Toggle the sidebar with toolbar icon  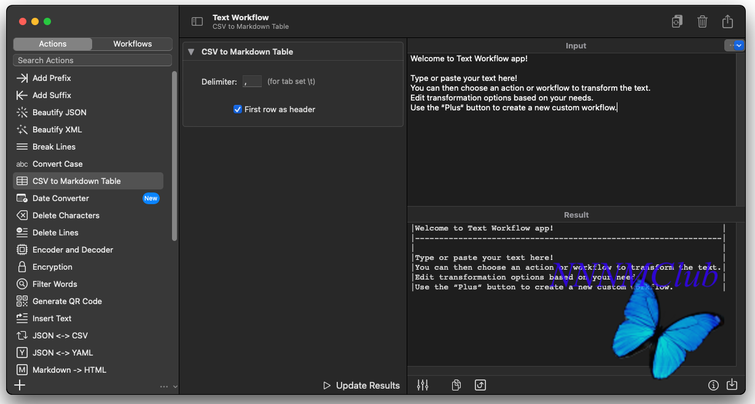(197, 21)
